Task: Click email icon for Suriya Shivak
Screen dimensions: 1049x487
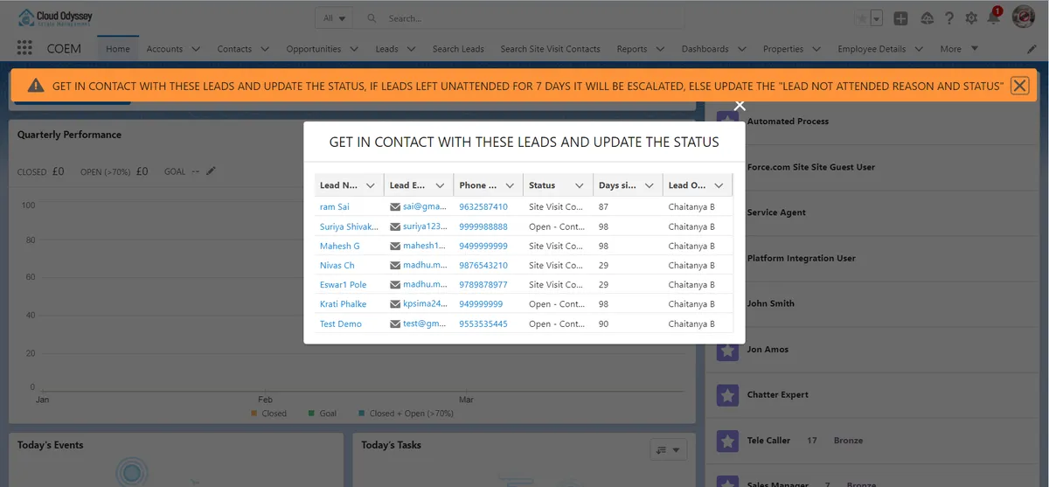Action: (x=395, y=226)
